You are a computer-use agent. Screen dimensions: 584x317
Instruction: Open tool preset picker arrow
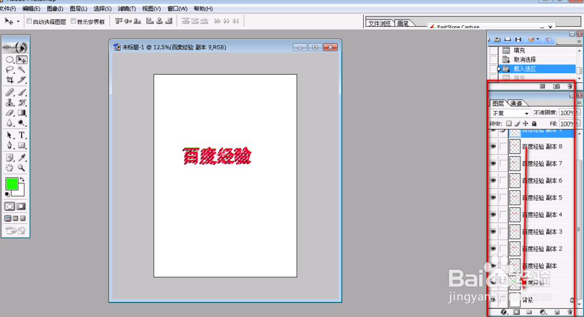(x=18, y=22)
